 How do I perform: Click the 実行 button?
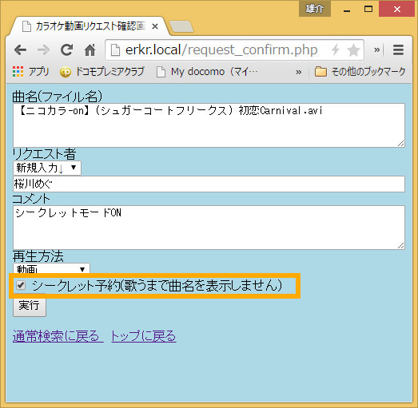(x=30, y=306)
